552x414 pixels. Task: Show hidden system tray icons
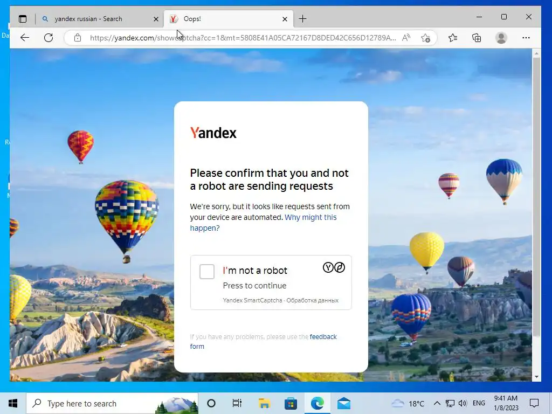pos(437,403)
